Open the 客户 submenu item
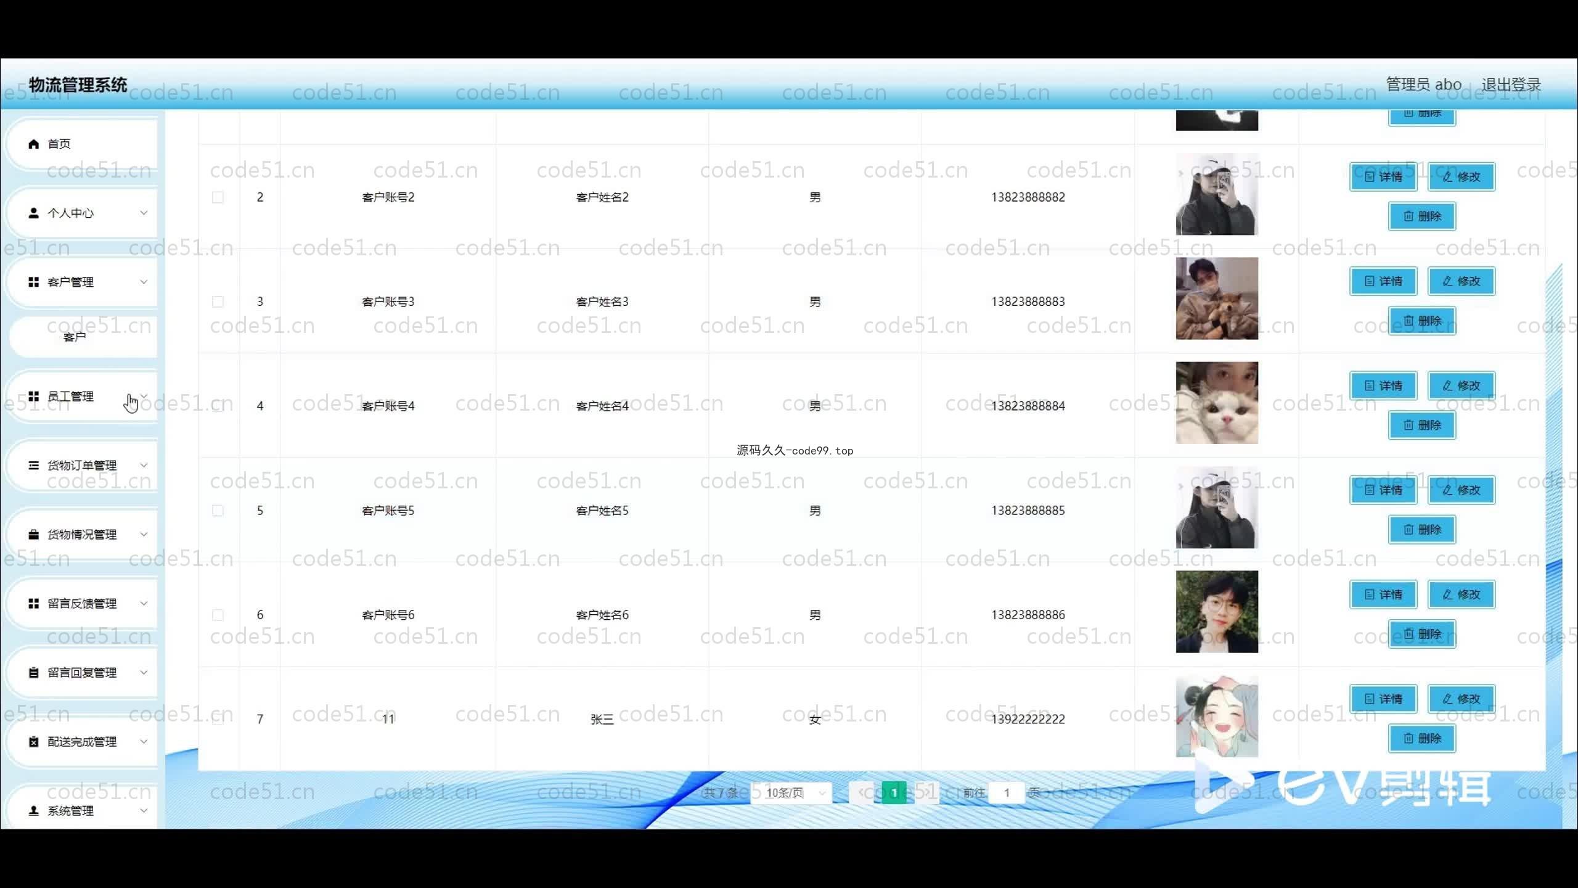 point(83,337)
